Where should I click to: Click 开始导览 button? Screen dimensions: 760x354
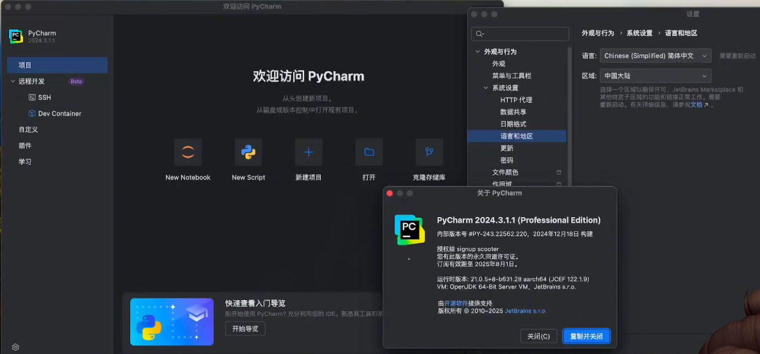pos(245,328)
